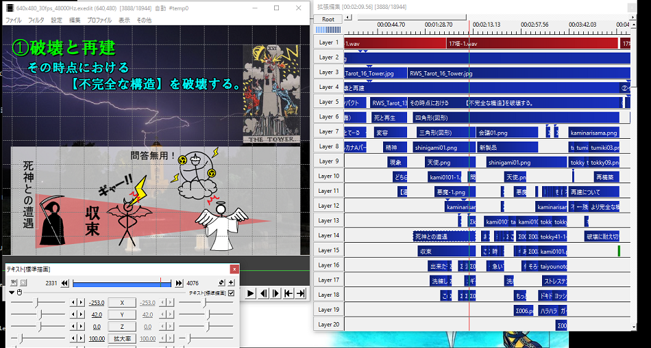Toggle visibility of Layer 17

pos(329,280)
